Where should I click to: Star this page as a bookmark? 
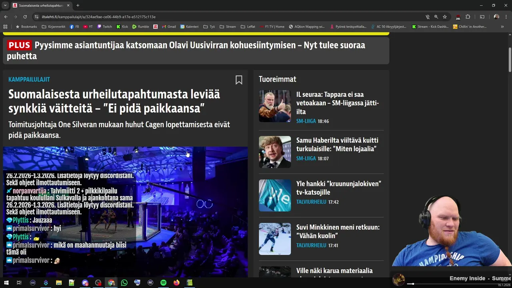444,17
